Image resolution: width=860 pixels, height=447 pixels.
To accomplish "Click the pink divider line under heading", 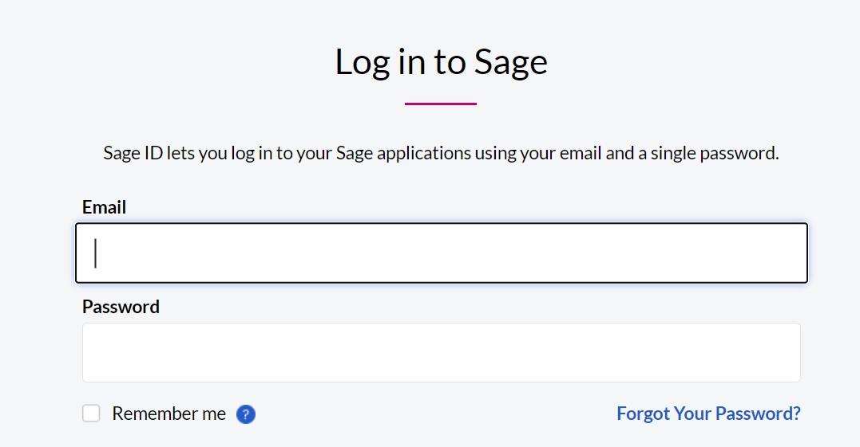I will tap(441, 104).
